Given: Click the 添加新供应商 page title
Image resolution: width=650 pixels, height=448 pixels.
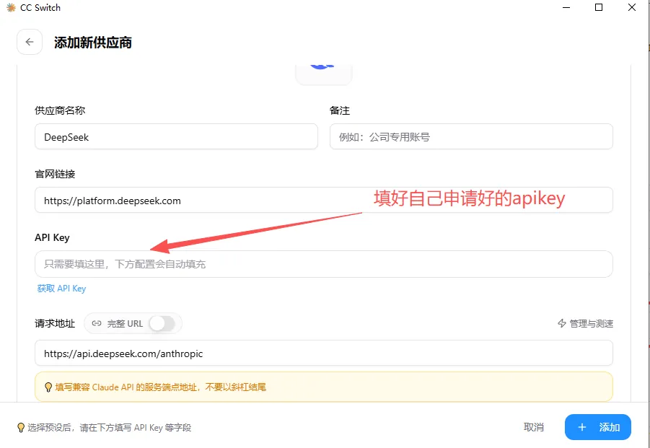Looking at the screenshot, I should (93, 43).
